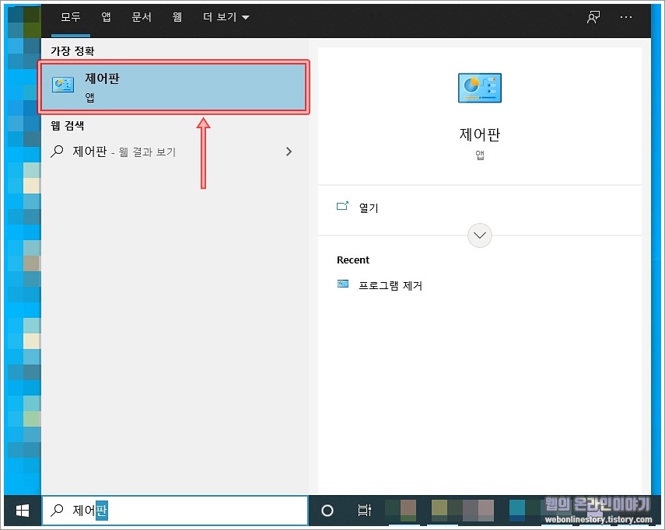The width and height of the screenshot is (665, 530).
Task: Open the three-dot options menu
Action: [x=626, y=17]
